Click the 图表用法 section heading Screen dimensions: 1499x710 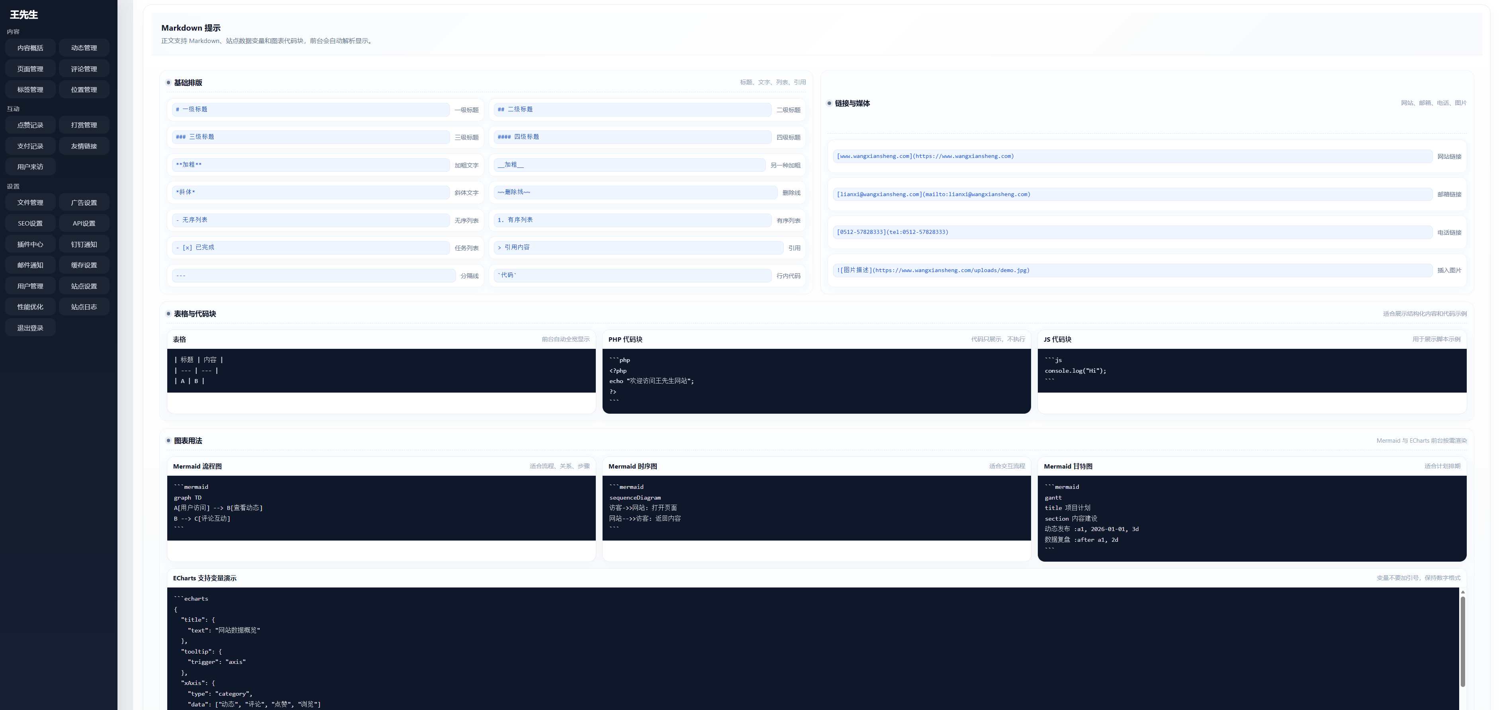click(x=188, y=440)
